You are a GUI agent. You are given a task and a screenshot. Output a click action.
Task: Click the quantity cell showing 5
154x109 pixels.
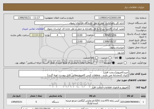[x=36, y=102]
